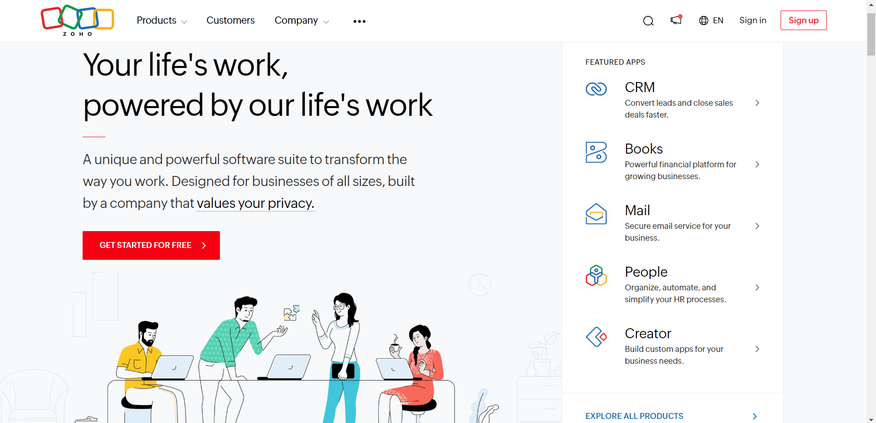
Task: Click Sign in
Action: click(x=752, y=21)
